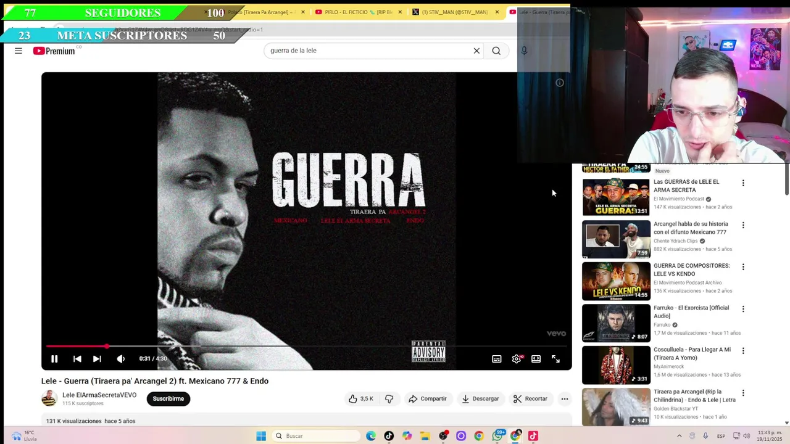Click the MyAnimerock channel name
This screenshot has height=444, width=790.
pos(669,366)
